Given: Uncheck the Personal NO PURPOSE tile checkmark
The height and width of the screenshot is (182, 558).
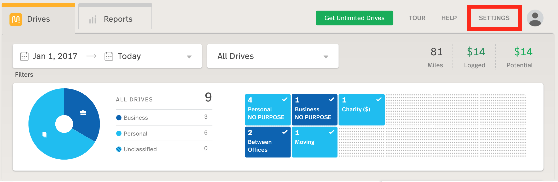Looking at the screenshot, I should tap(285, 99).
